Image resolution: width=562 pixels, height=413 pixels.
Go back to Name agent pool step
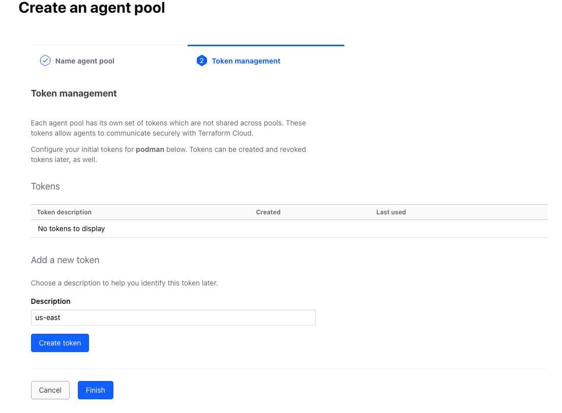coord(84,61)
